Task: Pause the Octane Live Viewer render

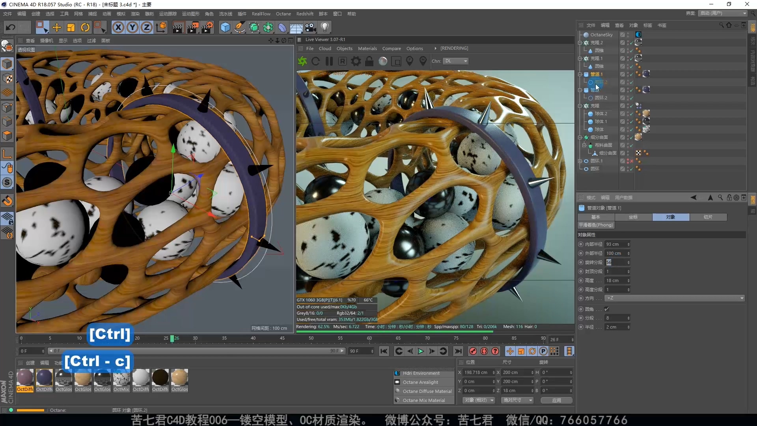Action: click(x=329, y=61)
